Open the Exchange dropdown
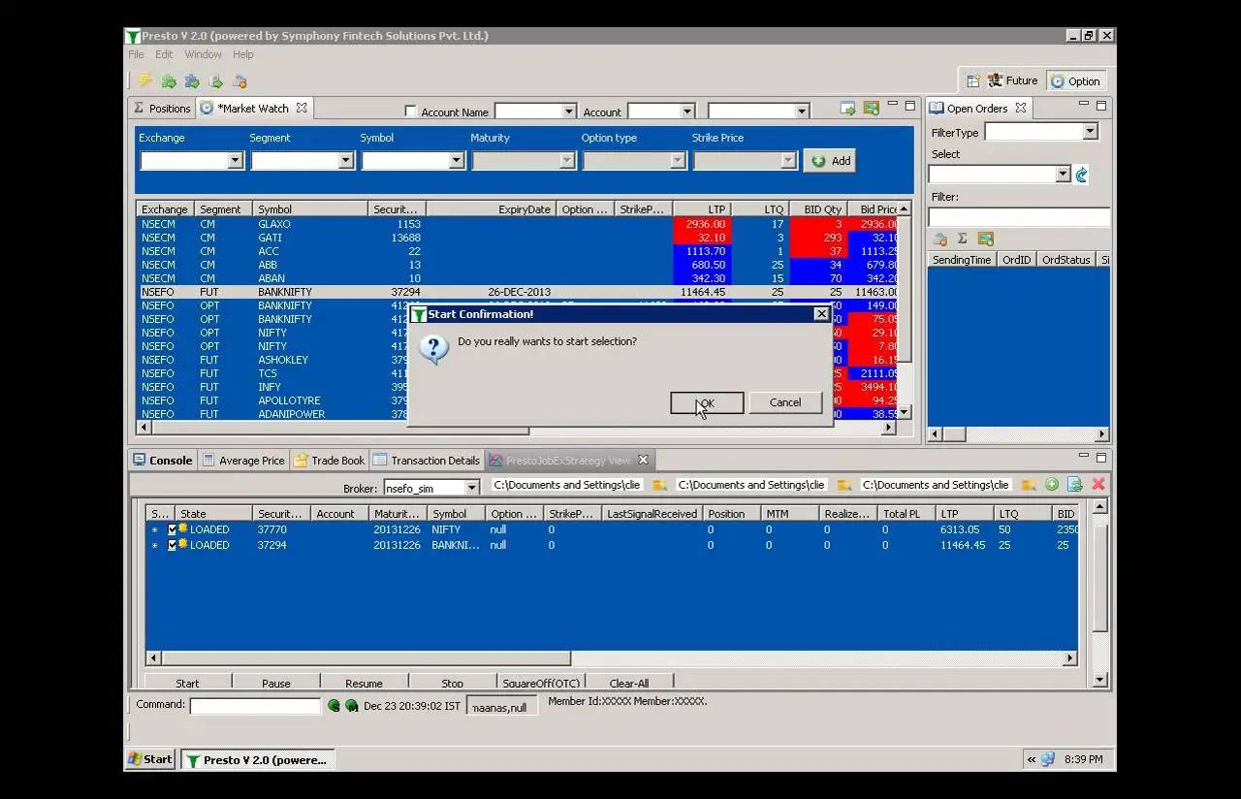The width and height of the screenshot is (1241, 799). (x=236, y=161)
